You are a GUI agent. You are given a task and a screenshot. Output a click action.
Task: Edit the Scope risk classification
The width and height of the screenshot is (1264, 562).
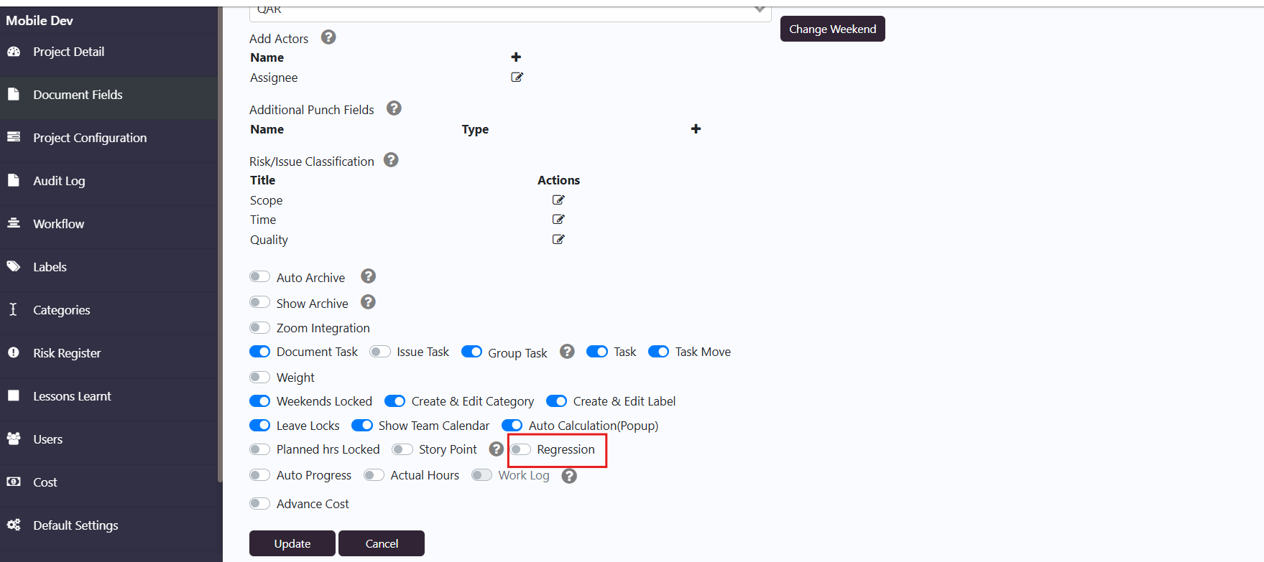tap(558, 200)
